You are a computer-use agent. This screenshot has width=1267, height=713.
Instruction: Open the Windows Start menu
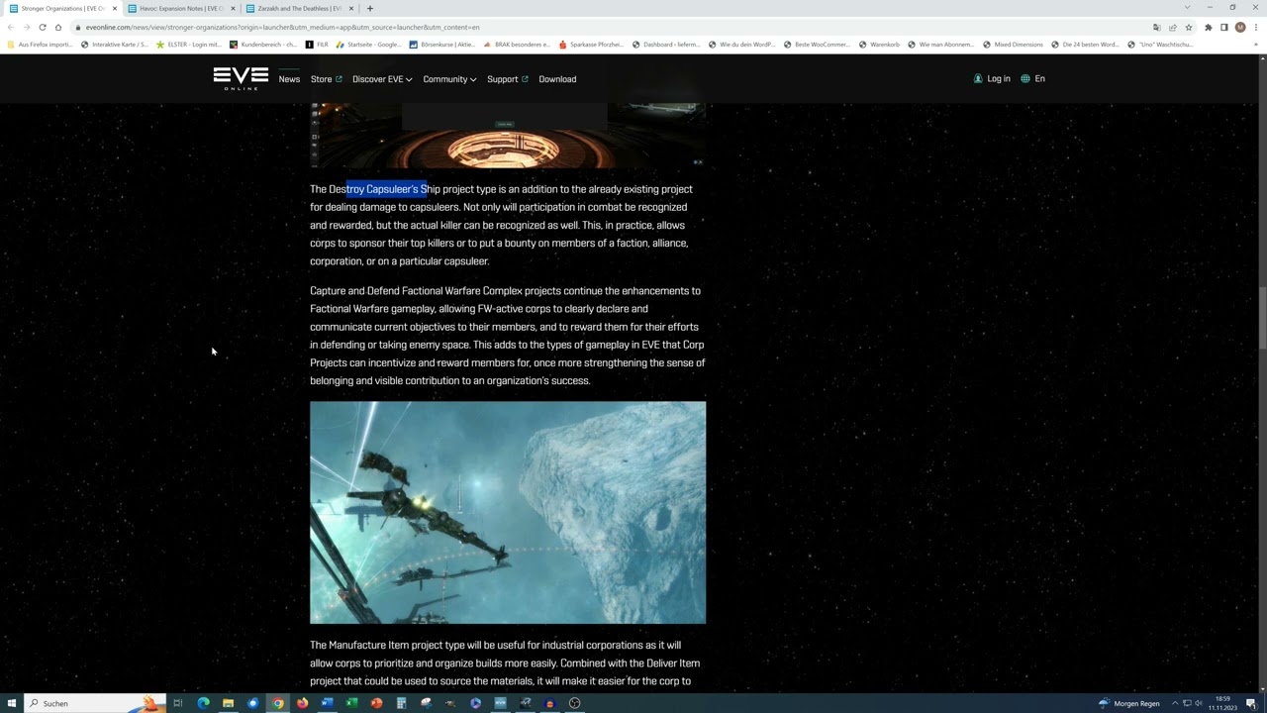pyautogui.click(x=12, y=703)
